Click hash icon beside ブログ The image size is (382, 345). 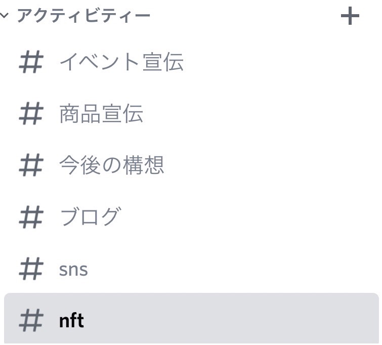tap(31, 217)
